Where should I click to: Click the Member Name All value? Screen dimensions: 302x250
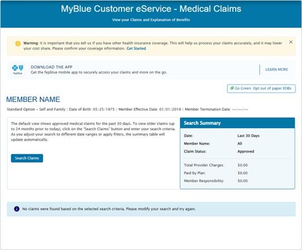pos(240,144)
